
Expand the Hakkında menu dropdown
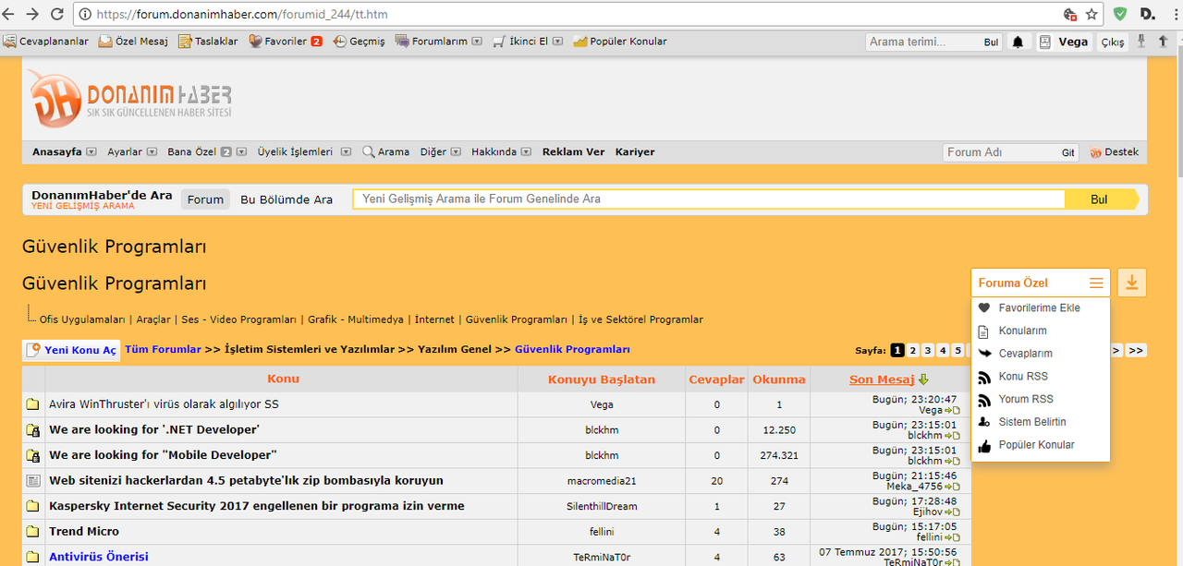(x=526, y=152)
